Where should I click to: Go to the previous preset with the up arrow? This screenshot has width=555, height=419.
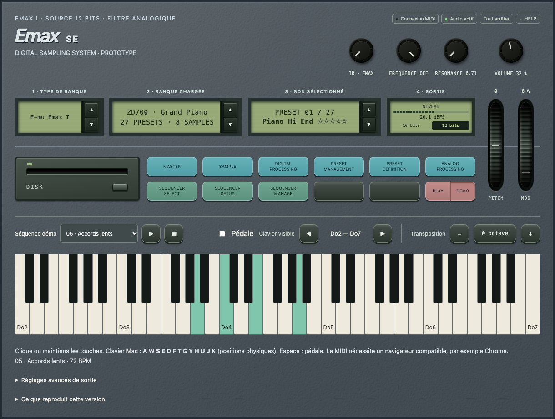pos(368,110)
